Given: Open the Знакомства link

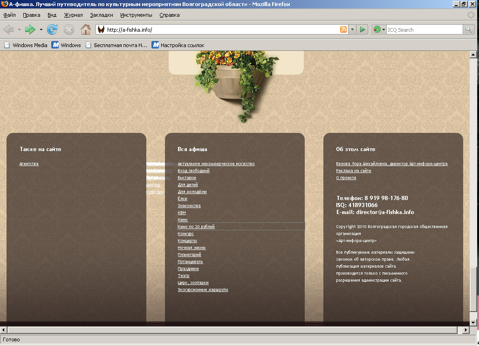Looking at the screenshot, I should click(x=189, y=206).
